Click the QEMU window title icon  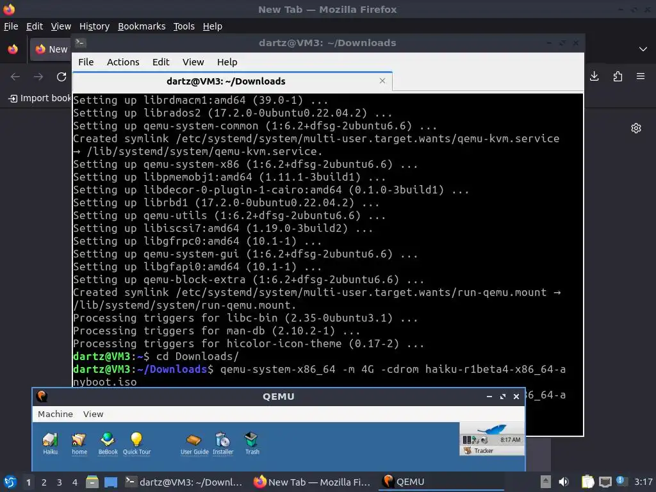pyautogui.click(x=42, y=396)
